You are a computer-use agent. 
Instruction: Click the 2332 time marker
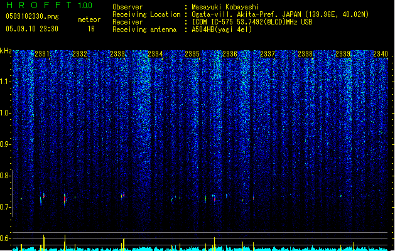point(80,54)
